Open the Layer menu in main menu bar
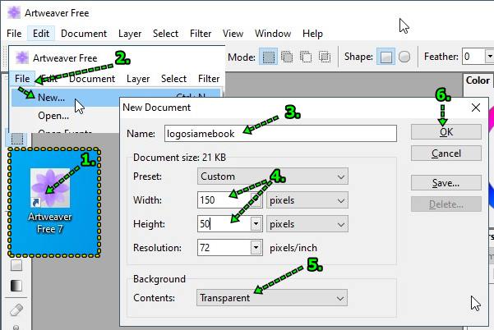The height and width of the screenshot is (330, 494). pos(130,34)
